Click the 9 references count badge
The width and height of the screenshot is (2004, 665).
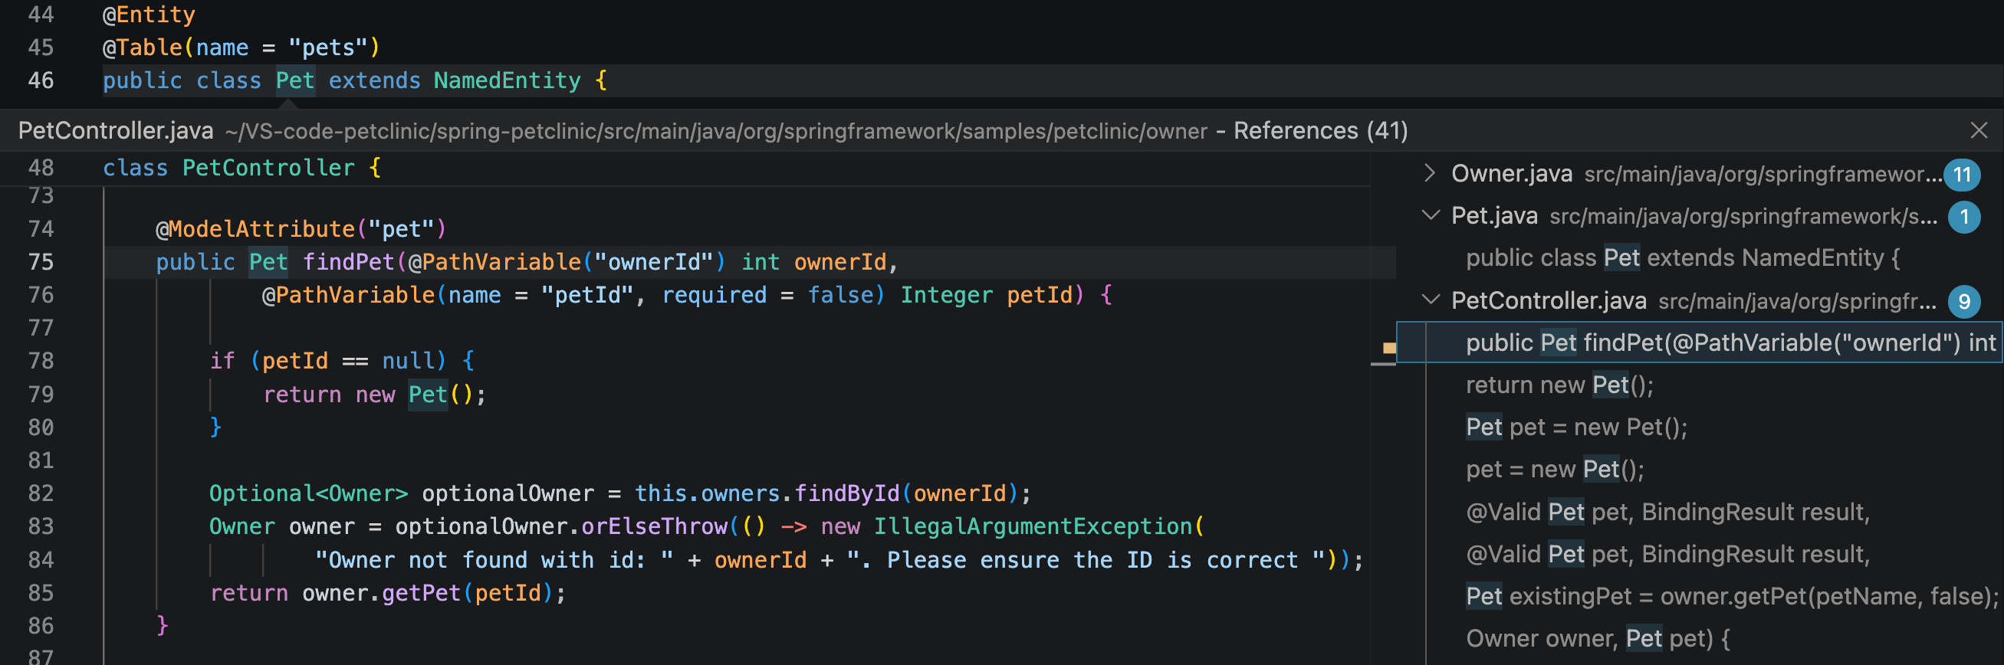[x=1963, y=302]
